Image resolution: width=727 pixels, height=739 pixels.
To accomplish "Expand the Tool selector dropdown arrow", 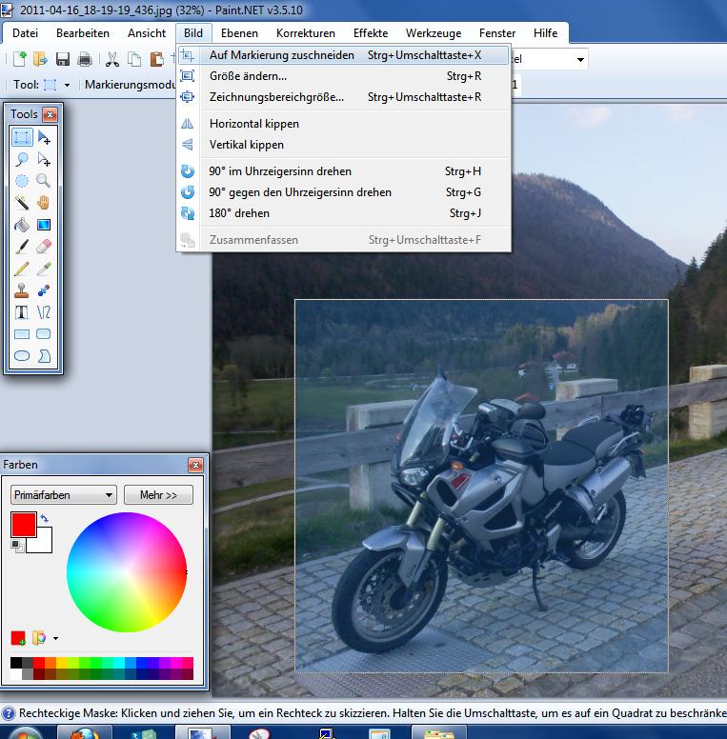I will coord(67,85).
